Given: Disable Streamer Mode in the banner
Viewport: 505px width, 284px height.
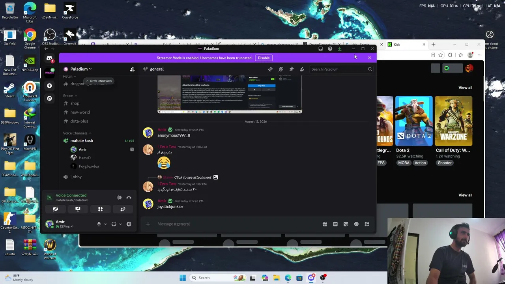Looking at the screenshot, I should coord(264,58).
